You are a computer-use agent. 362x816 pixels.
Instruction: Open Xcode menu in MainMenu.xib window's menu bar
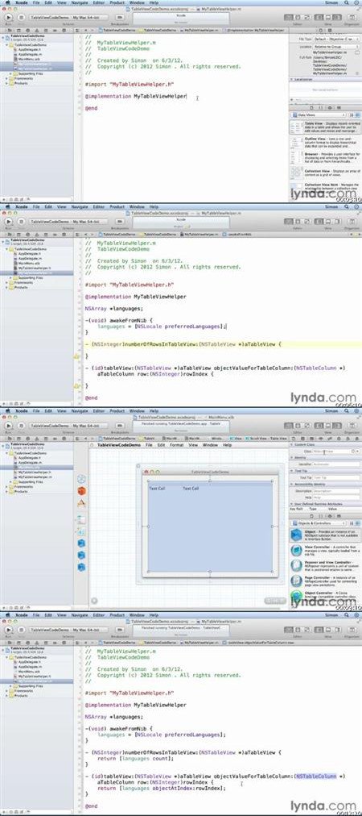point(22,410)
